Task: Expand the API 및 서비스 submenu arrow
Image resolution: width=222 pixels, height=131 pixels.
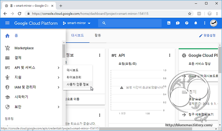Action: (59, 68)
